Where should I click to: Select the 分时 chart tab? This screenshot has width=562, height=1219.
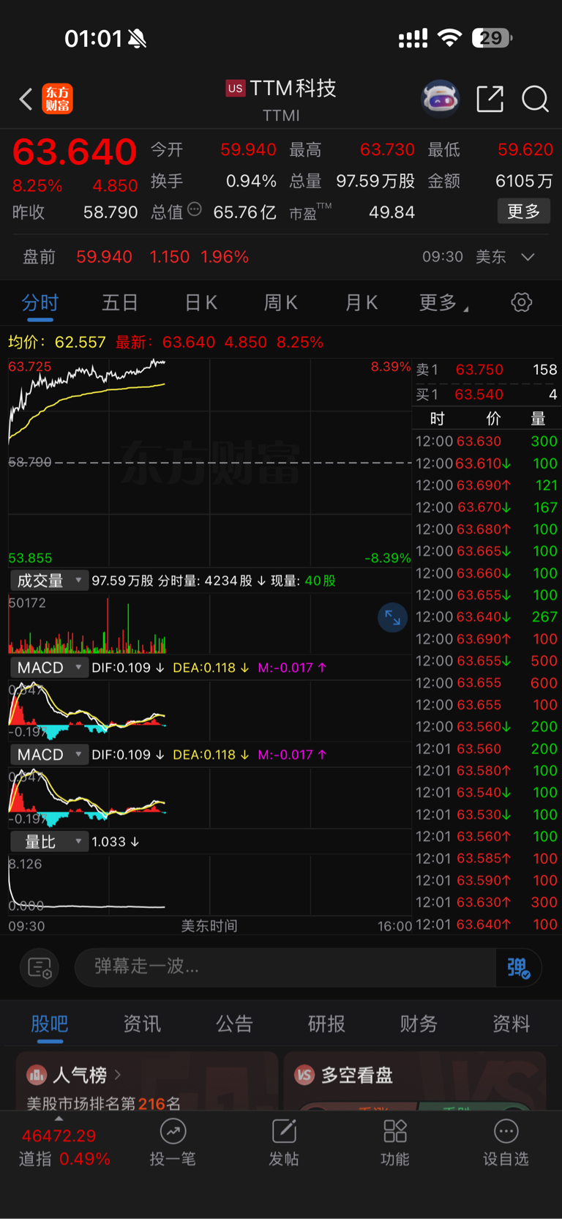coord(40,303)
